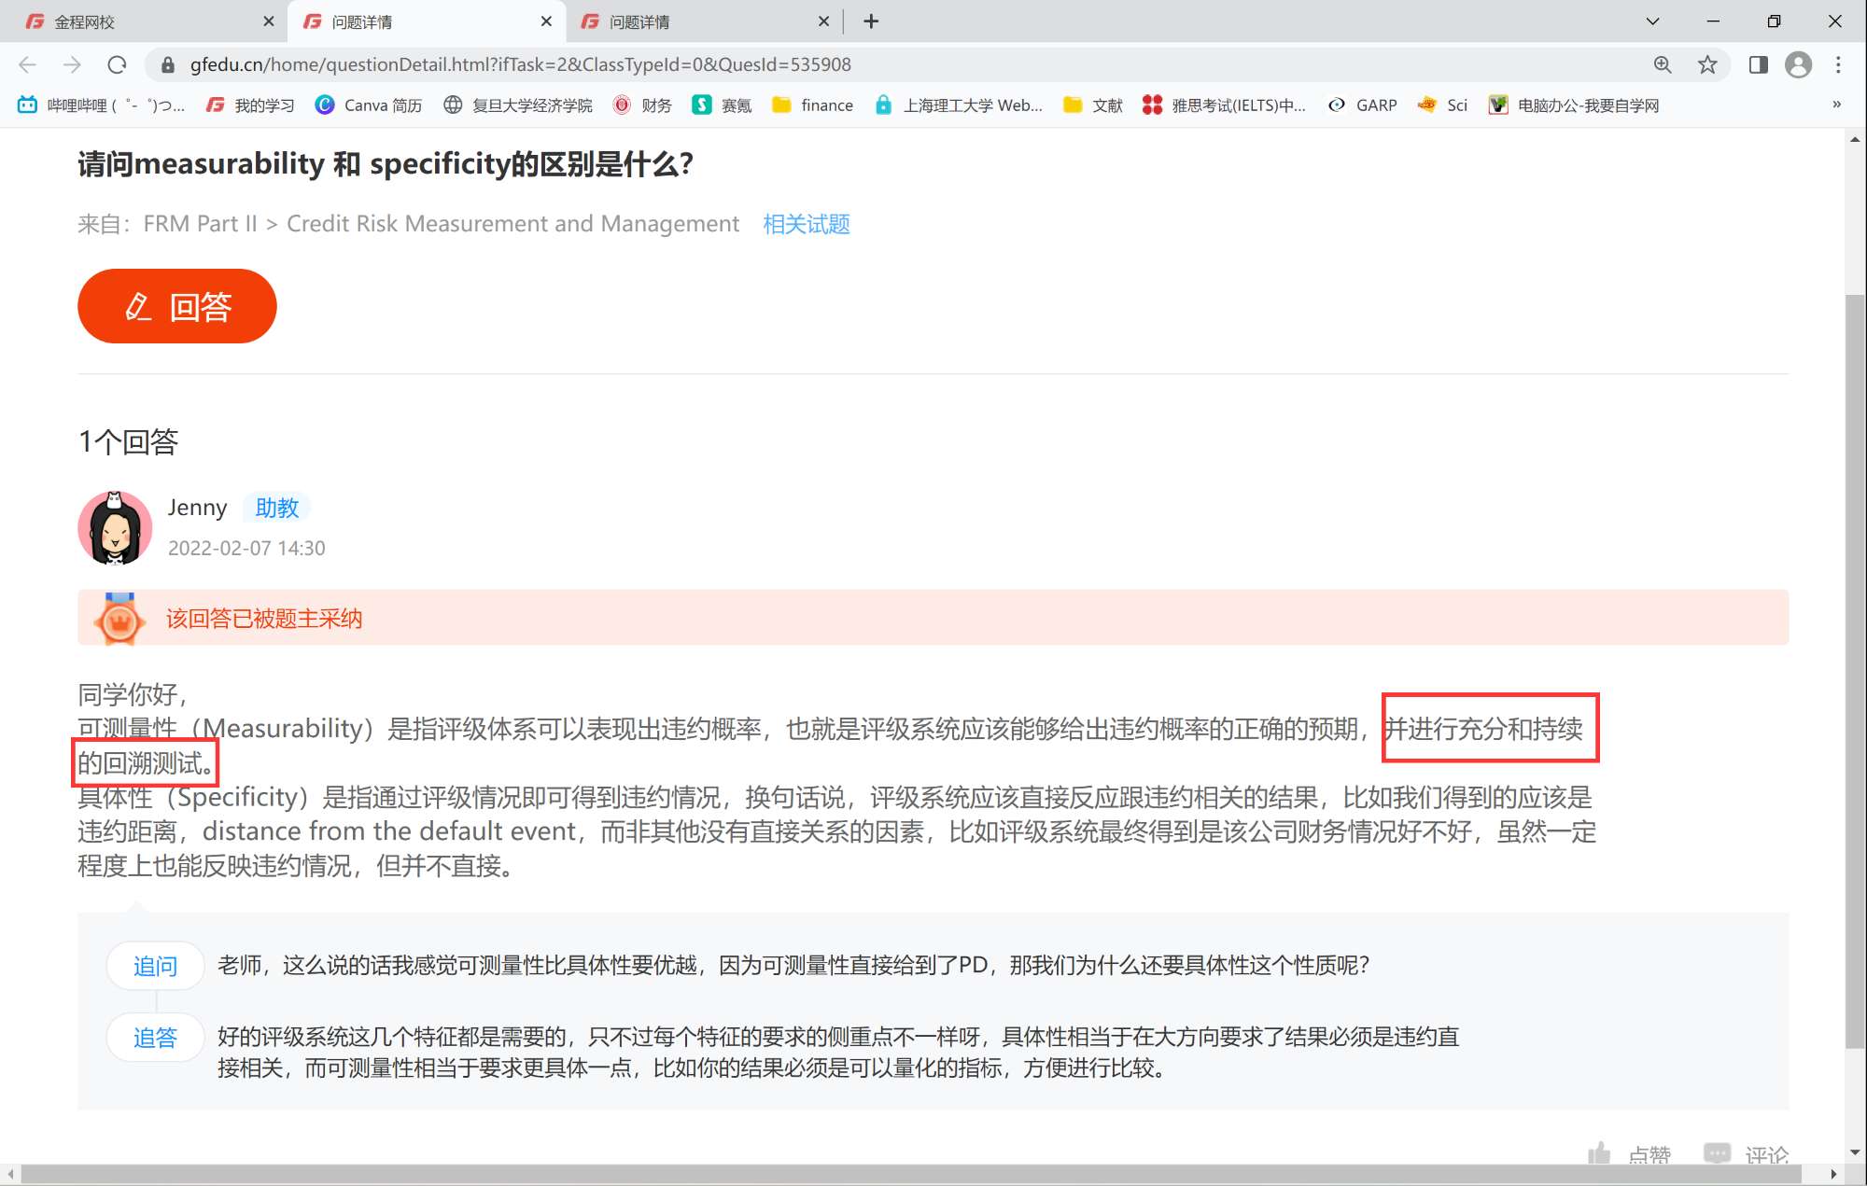Open the 相关试题 link
The image size is (1867, 1186).
point(806,224)
